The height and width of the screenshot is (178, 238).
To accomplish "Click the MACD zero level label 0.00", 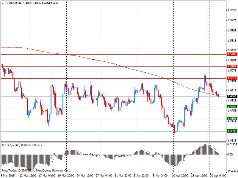I will tap(230, 154).
